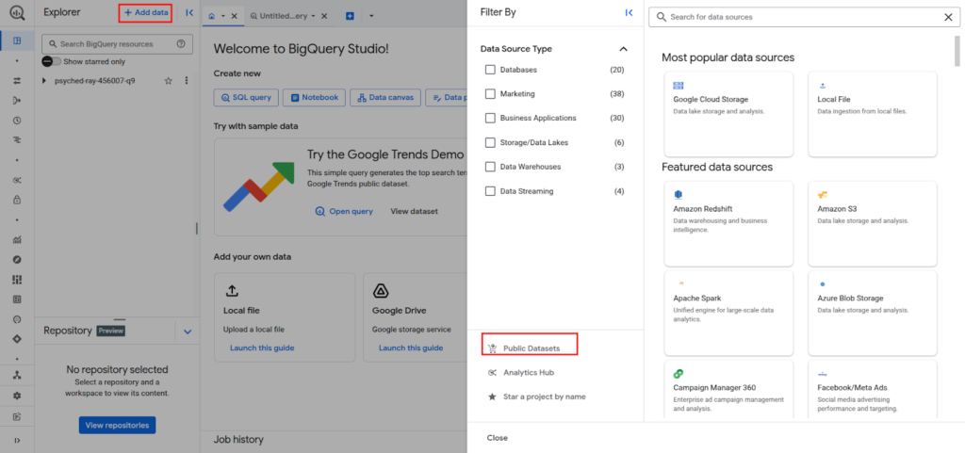
Task: Click the help icon in BigQuery resources search
Action: pos(181,44)
